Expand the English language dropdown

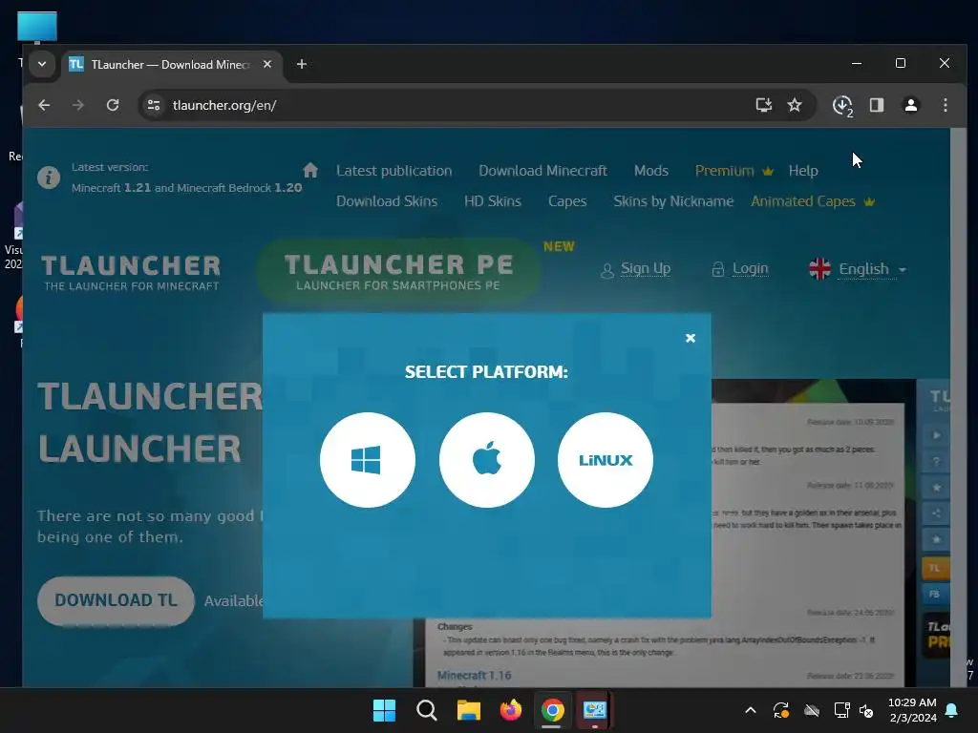coord(858,268)
